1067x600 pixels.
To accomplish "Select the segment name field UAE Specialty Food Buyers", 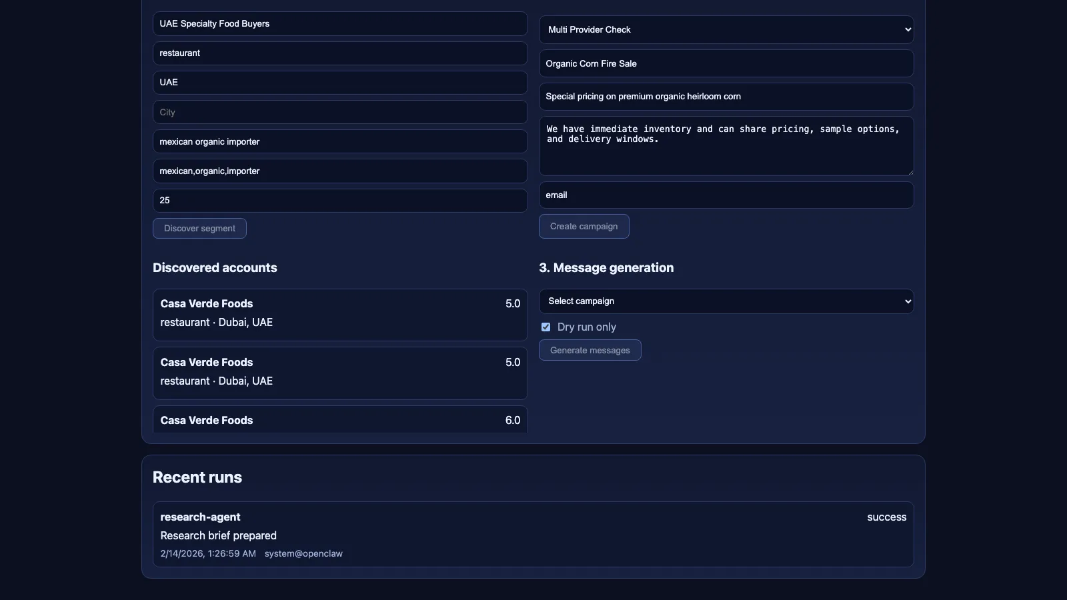I will 339,23.
